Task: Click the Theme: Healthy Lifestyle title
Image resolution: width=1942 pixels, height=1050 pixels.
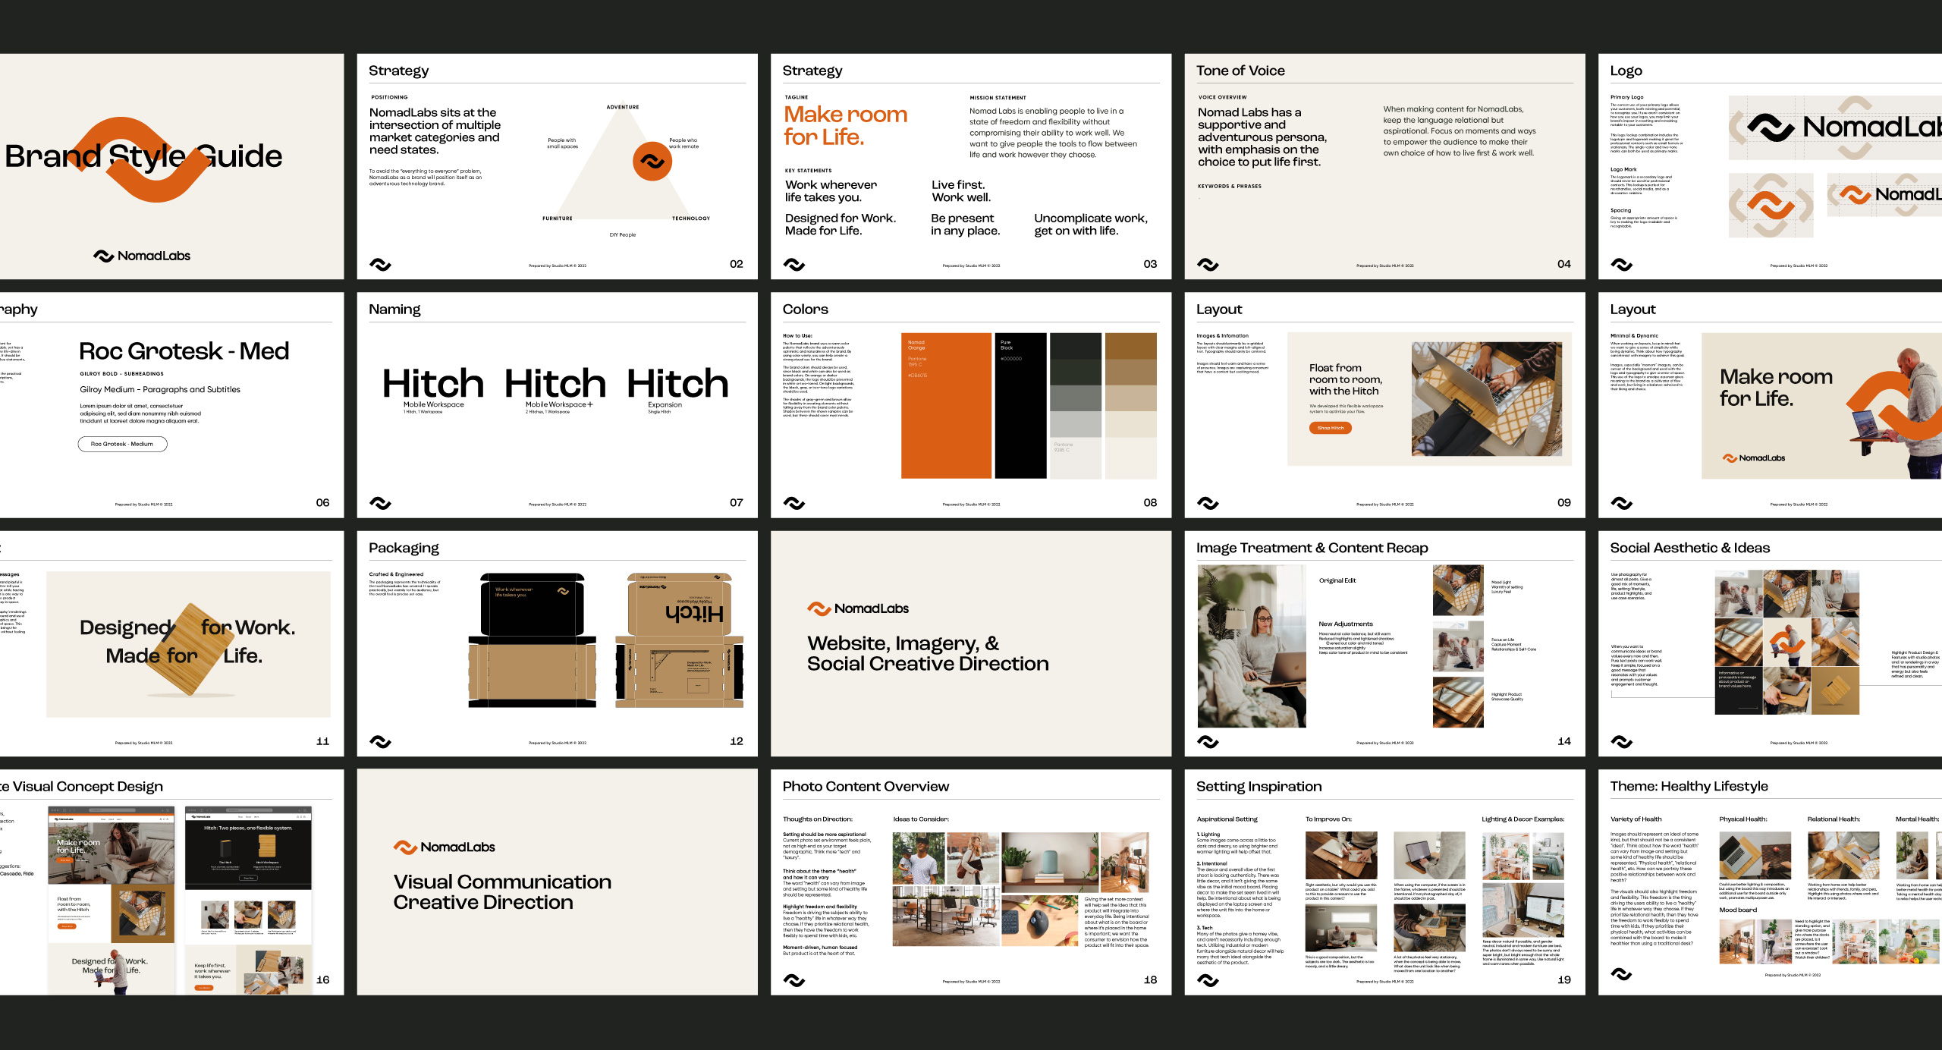Action: pos(1689,787)
